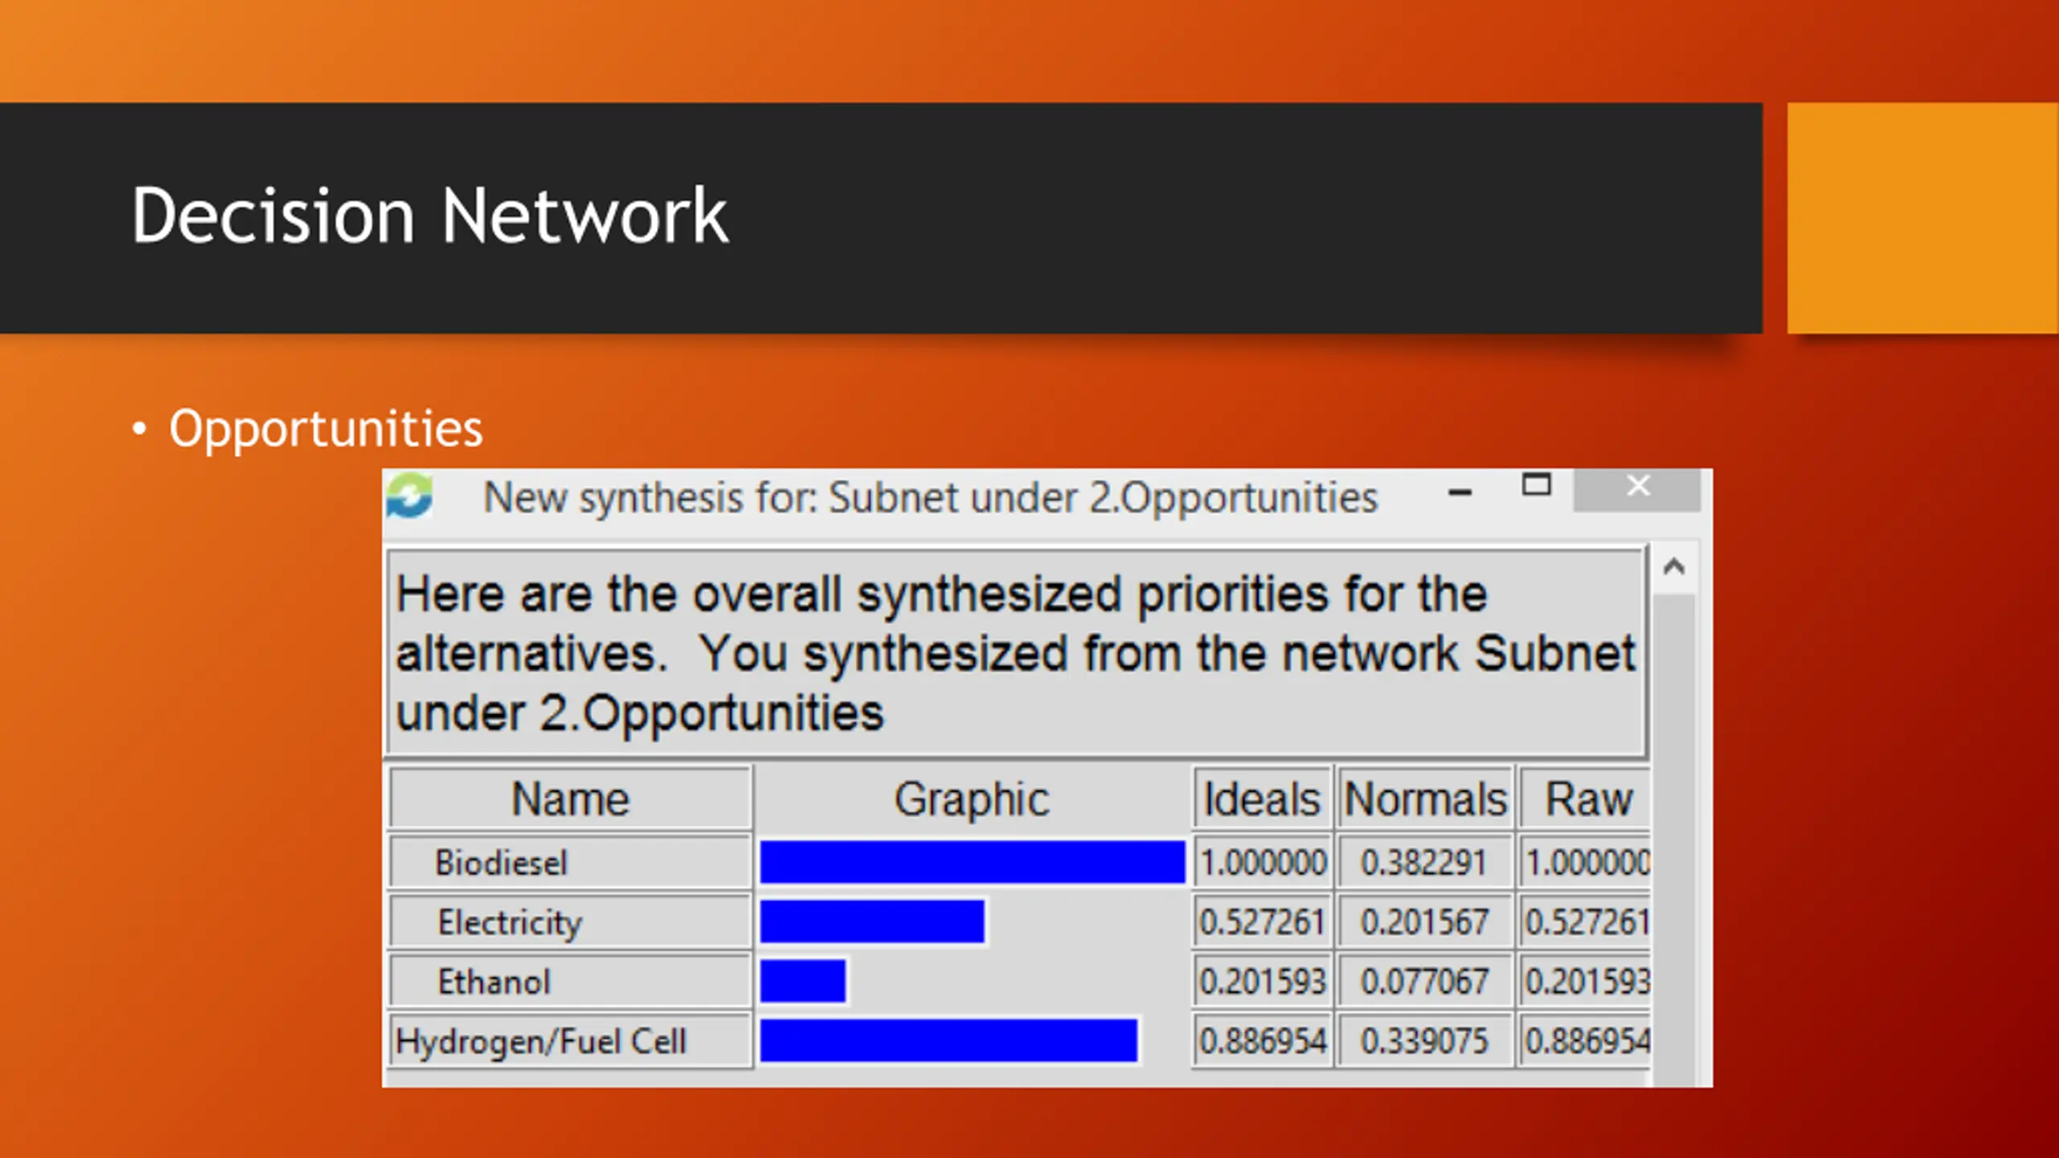The width and height of the screenshot is (2059, 1158).
Task: Select the Biodiesel row name
Action: tap(501, 863)
